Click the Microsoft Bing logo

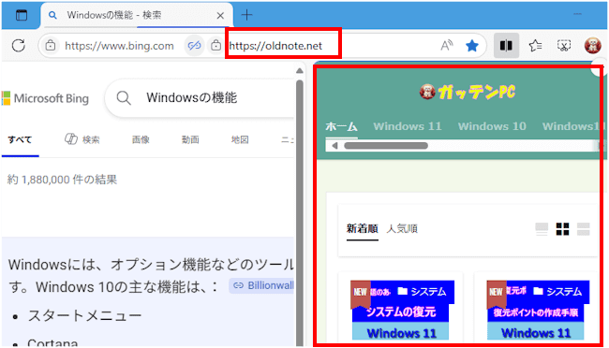click(46, 98)
